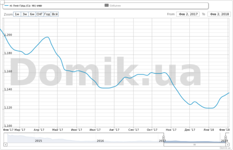
Task: Click the navigator scrollbar thumb
Action: 194,144
